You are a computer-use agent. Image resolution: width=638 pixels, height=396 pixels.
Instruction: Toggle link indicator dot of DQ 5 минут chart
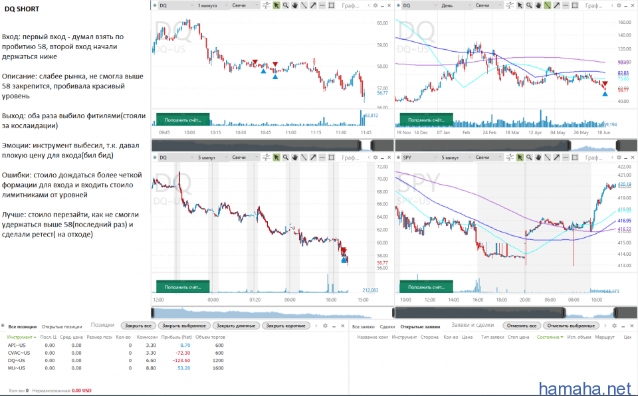tap(155, 157)
